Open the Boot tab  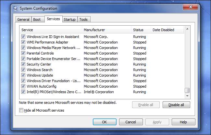pos(37,19)
